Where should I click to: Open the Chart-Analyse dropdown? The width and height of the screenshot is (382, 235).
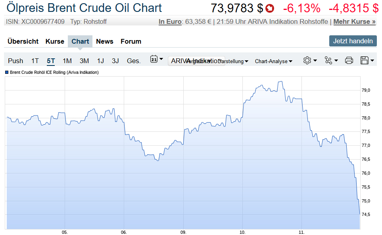pyautogui.click(x=273, y=61)
